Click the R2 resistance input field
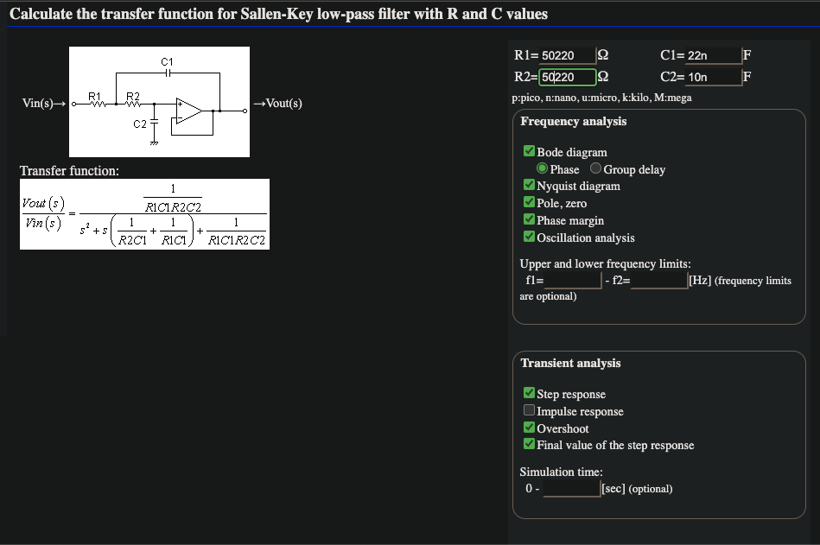Viewport: 820px width, 545px height. [568, 77]
